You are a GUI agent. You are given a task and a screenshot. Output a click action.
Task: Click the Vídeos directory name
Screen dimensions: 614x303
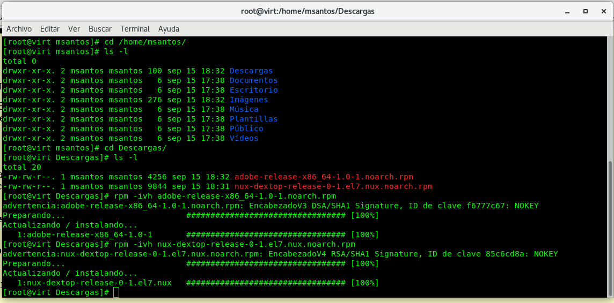(244, 138)
